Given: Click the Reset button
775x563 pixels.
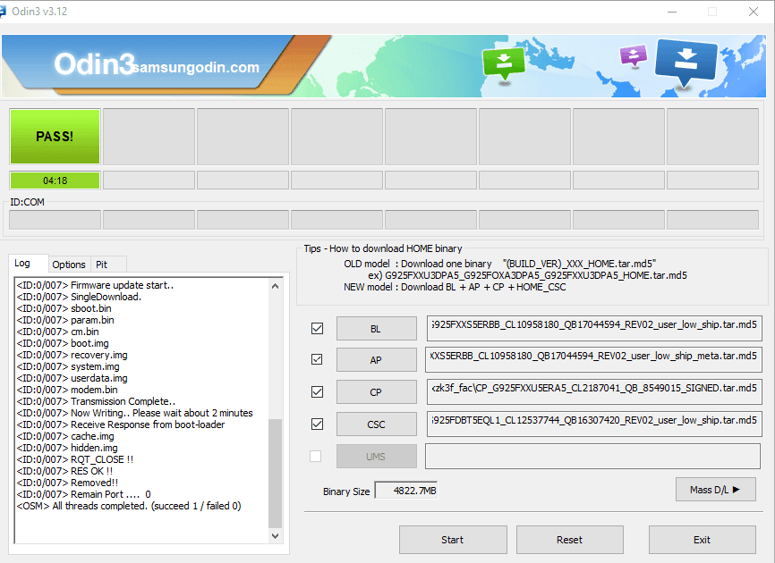Looking at the screenshot, I should click(569, 540).
